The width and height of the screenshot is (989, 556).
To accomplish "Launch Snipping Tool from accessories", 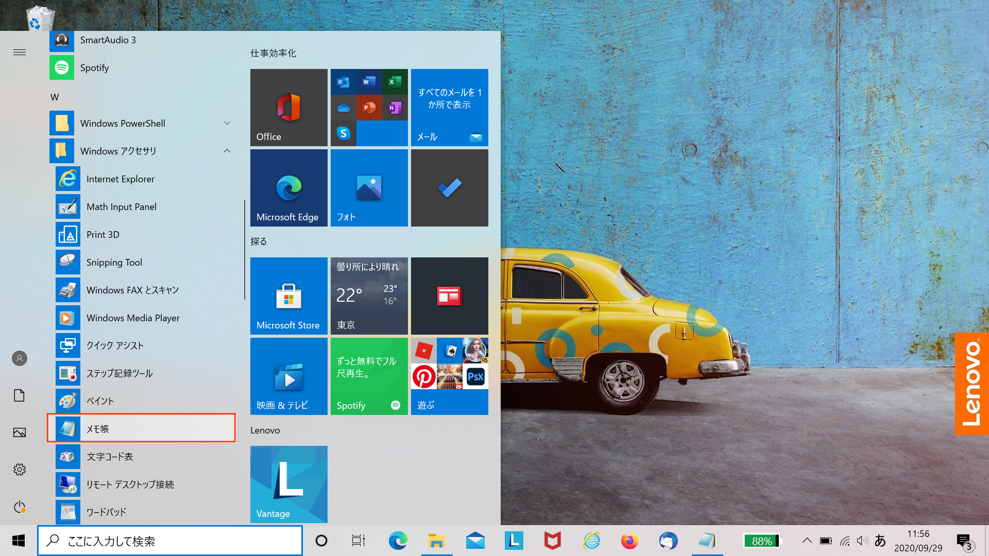I will [114, 263].
